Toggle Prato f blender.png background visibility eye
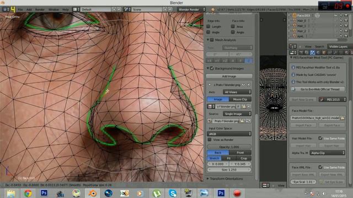The height and width of the screenshot is (198, 353). (244, 85)
